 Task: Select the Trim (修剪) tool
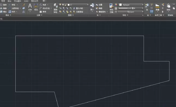click(x=12, y=5)
